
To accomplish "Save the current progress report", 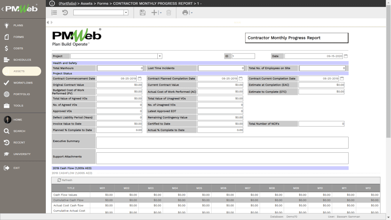I will [x=142, y=12].
